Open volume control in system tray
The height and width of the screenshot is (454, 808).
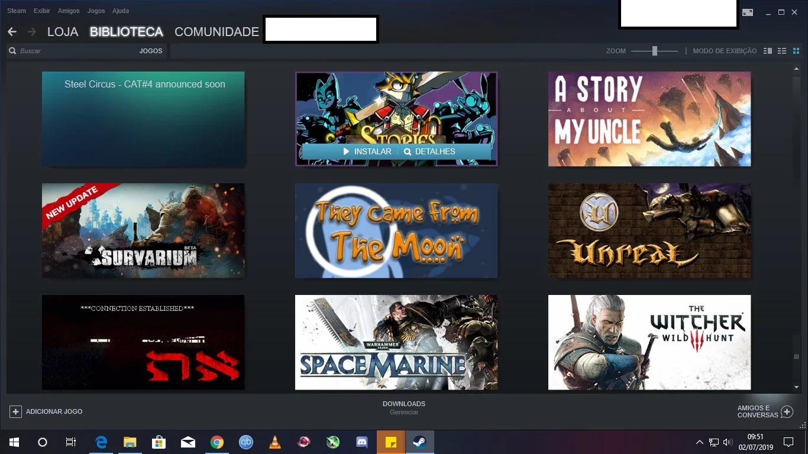(728, 442)
